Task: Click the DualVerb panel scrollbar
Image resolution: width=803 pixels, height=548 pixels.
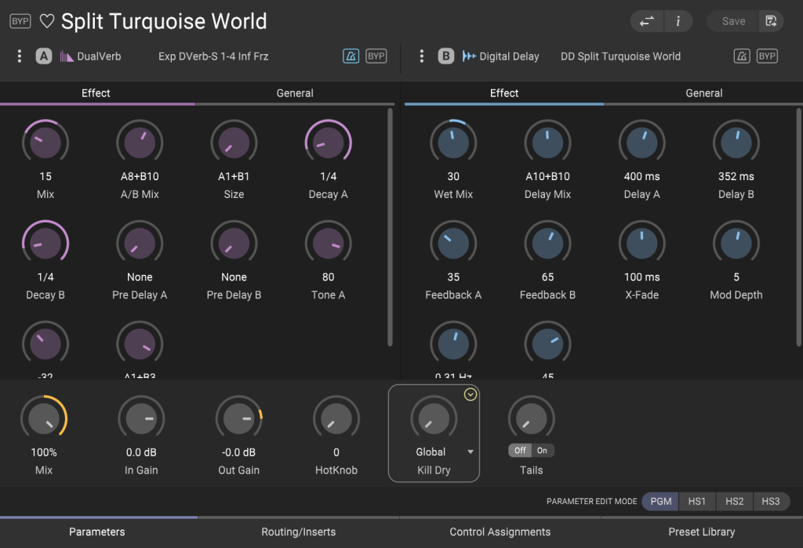Action: pyautogui.click(x=391, y=227)
